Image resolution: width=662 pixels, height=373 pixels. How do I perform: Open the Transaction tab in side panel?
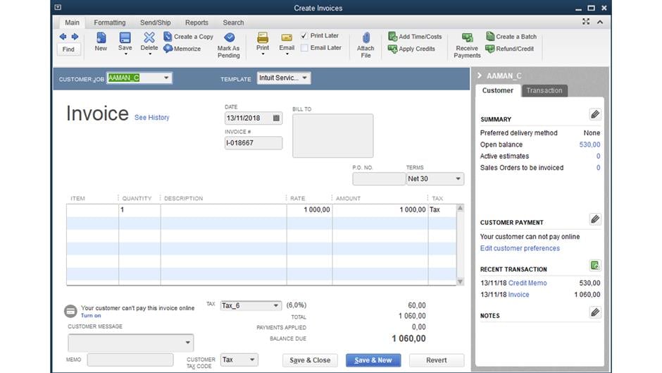pyautogui.click(x=544, y=91)
